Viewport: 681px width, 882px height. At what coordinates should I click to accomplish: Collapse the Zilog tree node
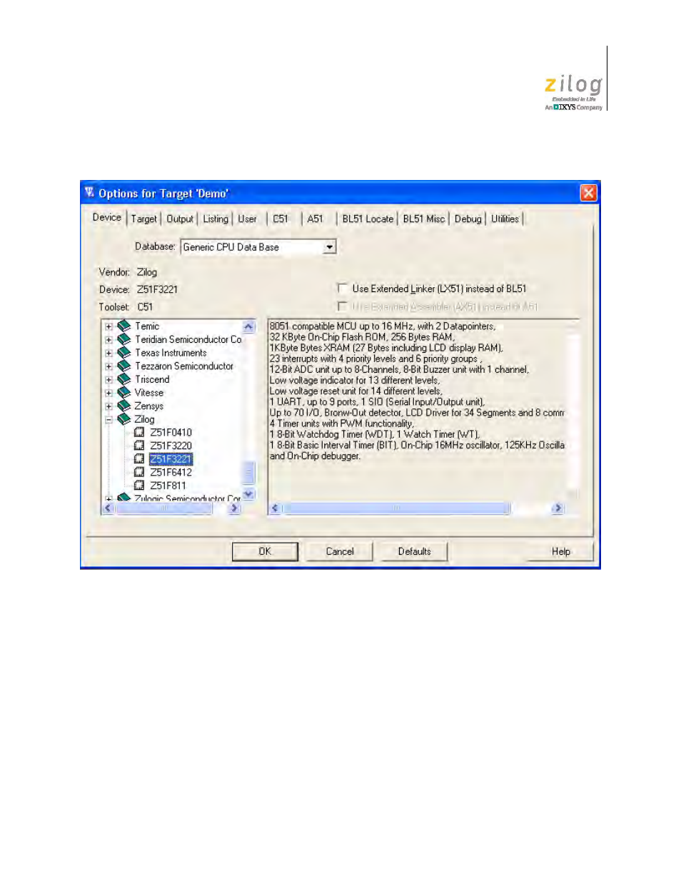click(x=109, y=419)
